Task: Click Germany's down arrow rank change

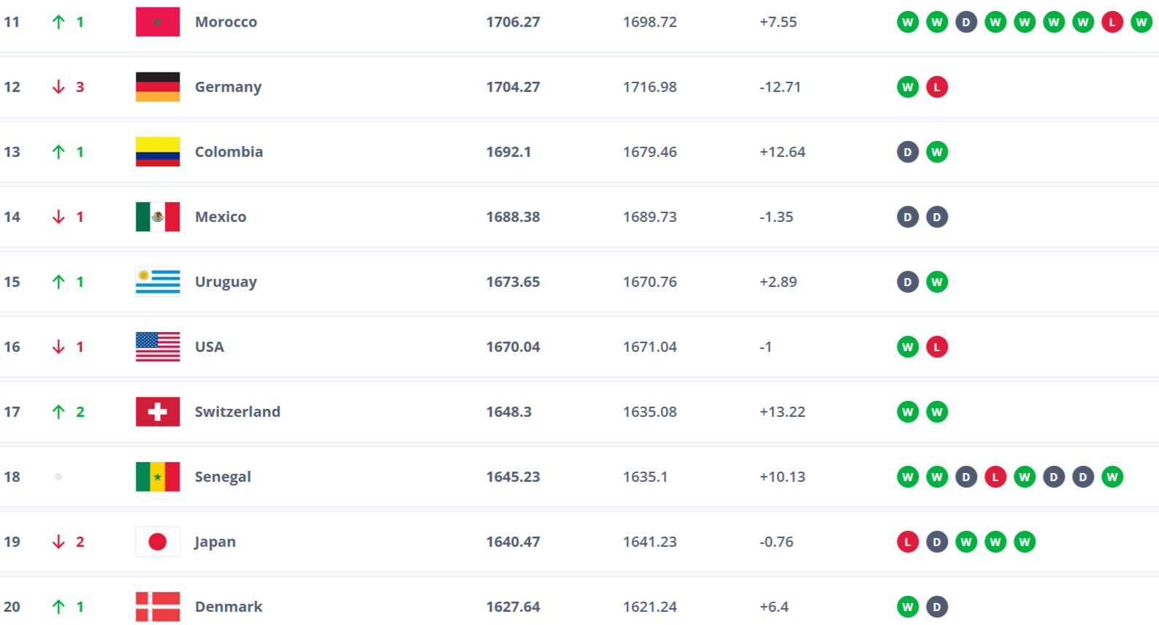Action: (59, 87)
